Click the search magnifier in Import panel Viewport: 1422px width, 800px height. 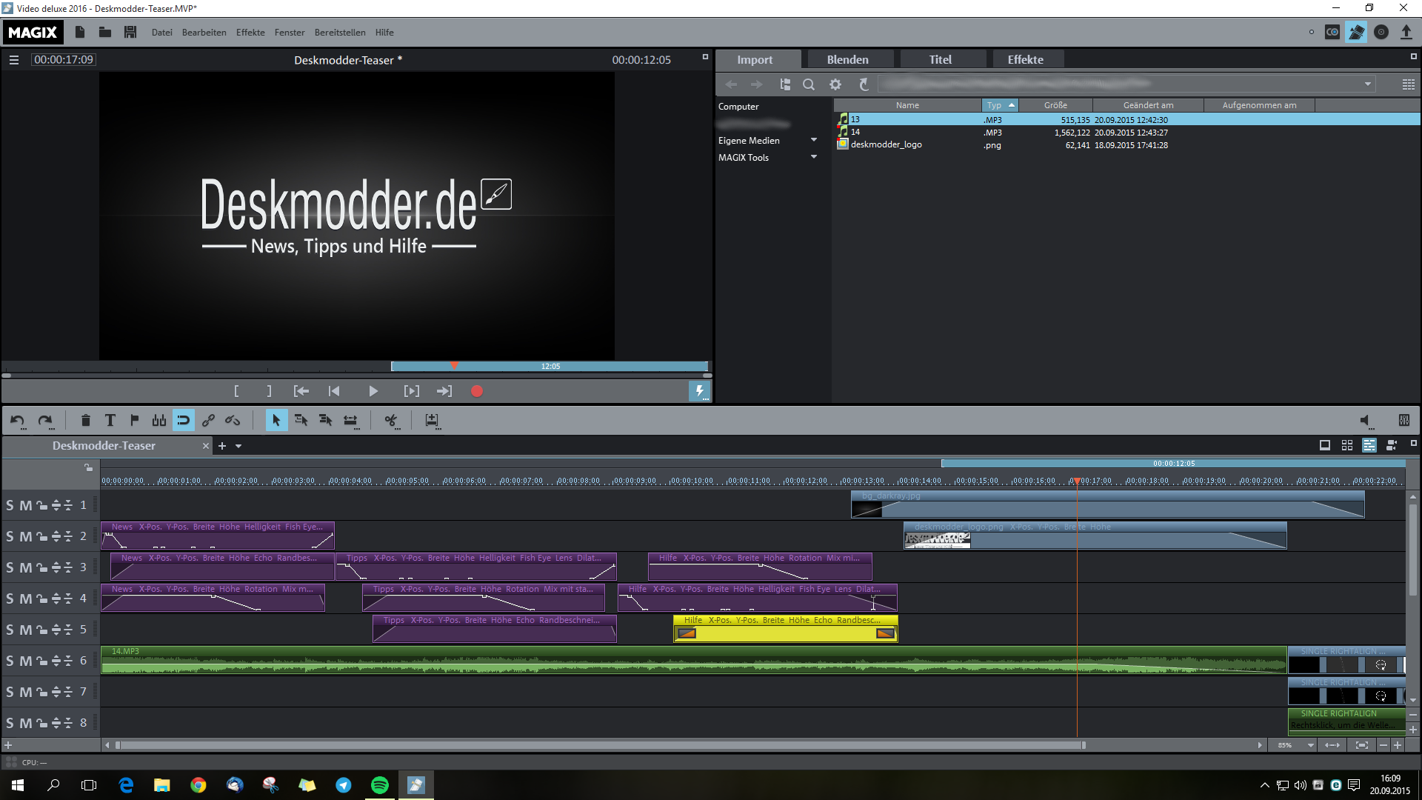[809, 84]
